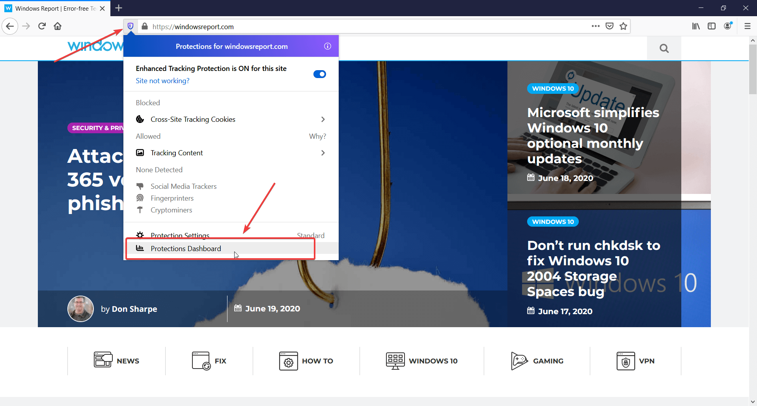Click the Windows Report tab title
Screen dimensions: 757x406
tap(55, 8)
